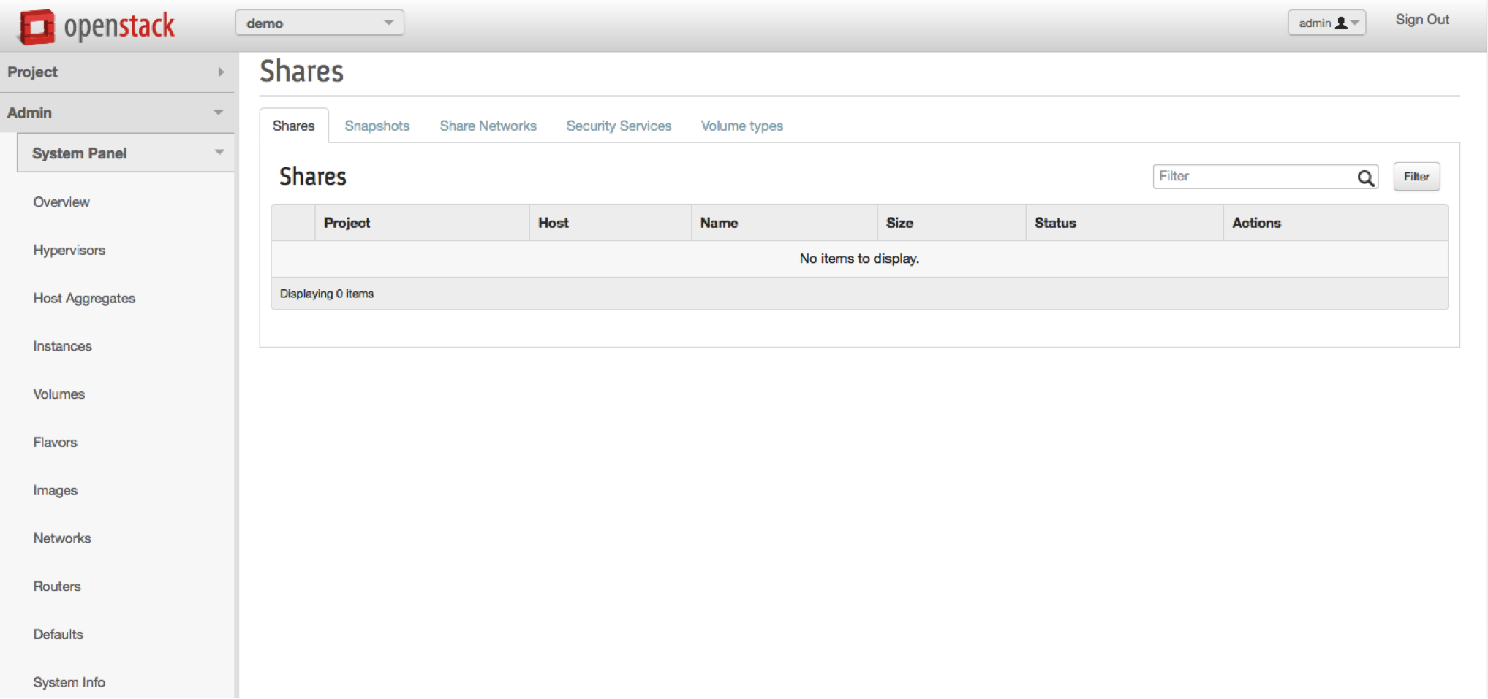Click the Filter button
1488x699 pixels.
tap(1416, 177)
